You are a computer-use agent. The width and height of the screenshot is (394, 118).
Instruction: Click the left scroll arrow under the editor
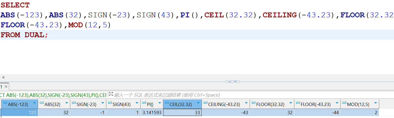tap(3, 77)
